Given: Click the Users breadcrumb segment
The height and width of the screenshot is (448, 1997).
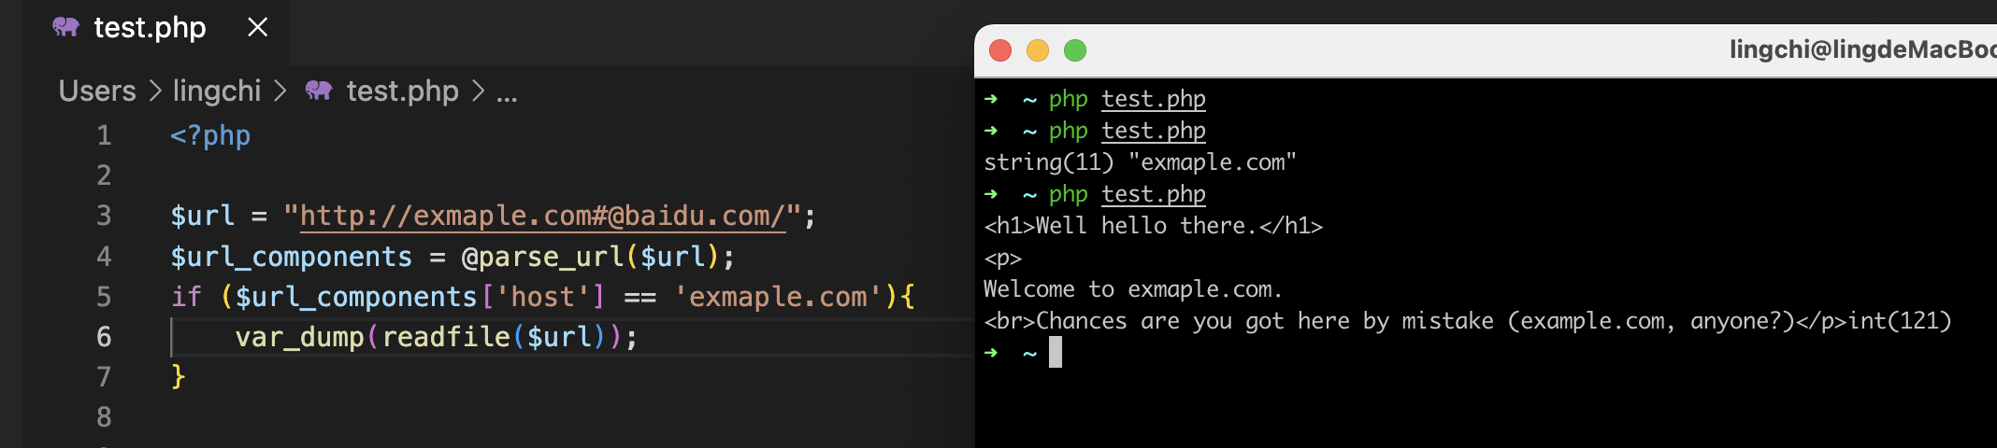Looking at the screenshot, I should pyautogui.click(x=97, y=91).
